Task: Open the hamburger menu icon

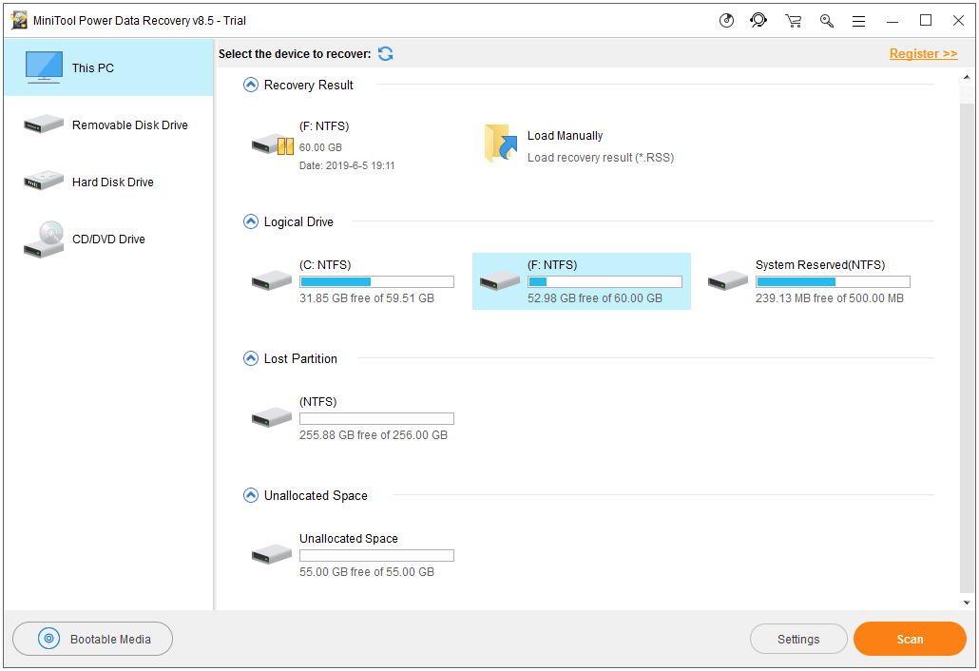Action: point(859,21)
